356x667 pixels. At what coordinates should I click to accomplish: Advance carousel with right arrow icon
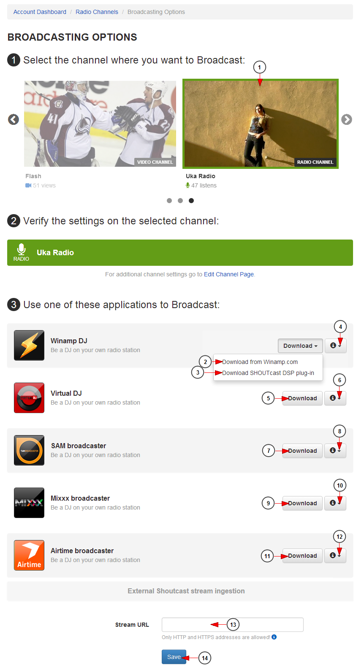[x=347, y=120]
